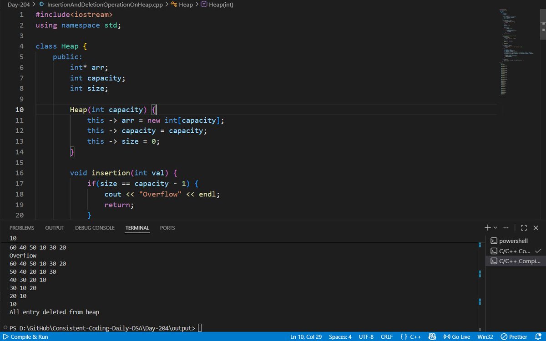Viewport: 546px width, 341px height.
Task: Click the 'Overflow' line in terminal output
Action: [x=23, y=256]
